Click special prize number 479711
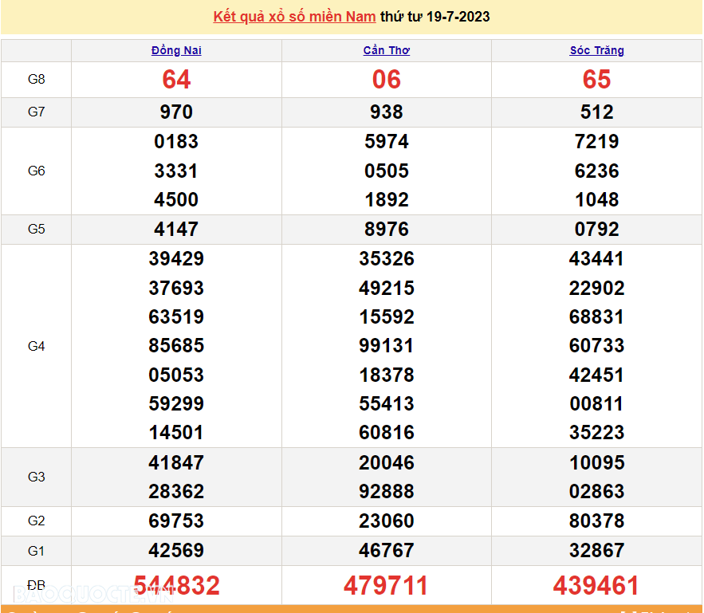Viewport: 704px width, 613px height. pyautogui.click(x=387, y=586)
